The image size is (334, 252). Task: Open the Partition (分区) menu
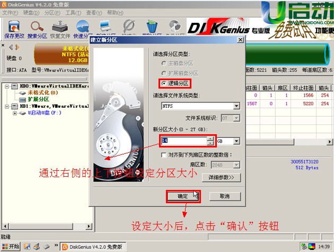click(52, 13)
